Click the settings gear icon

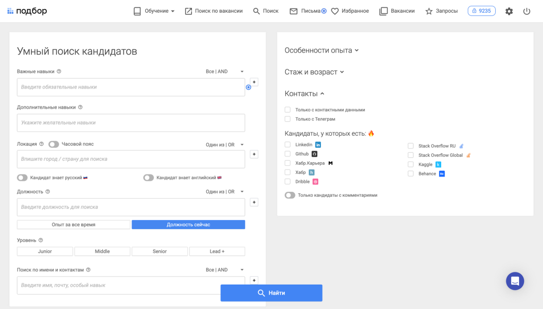[509, 11]
